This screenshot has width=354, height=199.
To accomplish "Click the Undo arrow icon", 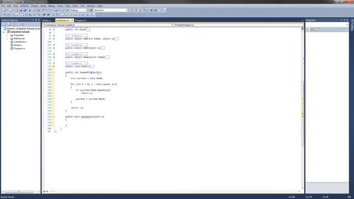I will coord(43,10).
